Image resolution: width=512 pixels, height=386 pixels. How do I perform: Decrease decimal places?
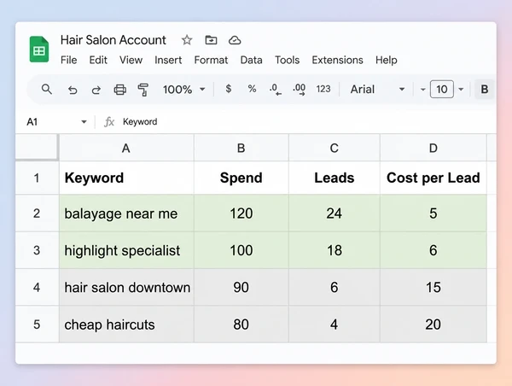click(x=276, y=89)
